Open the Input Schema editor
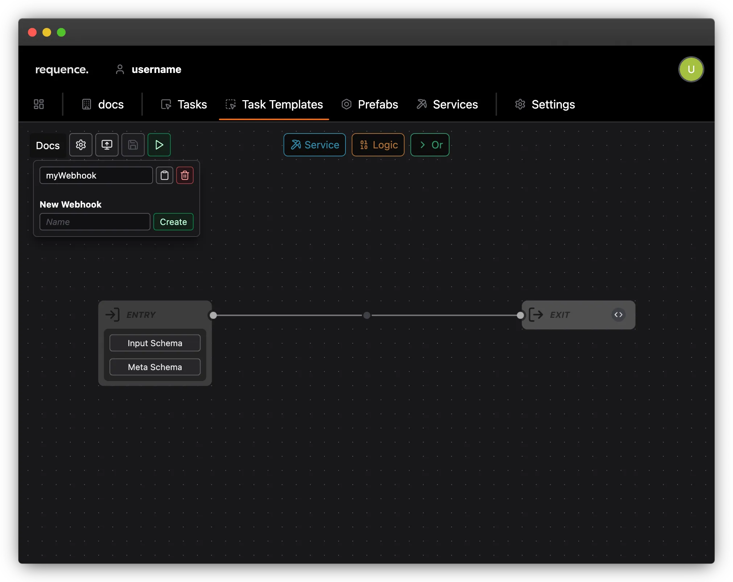Viewport: 733px width, 582px height. pyautogui.click(x=155, y=343)
